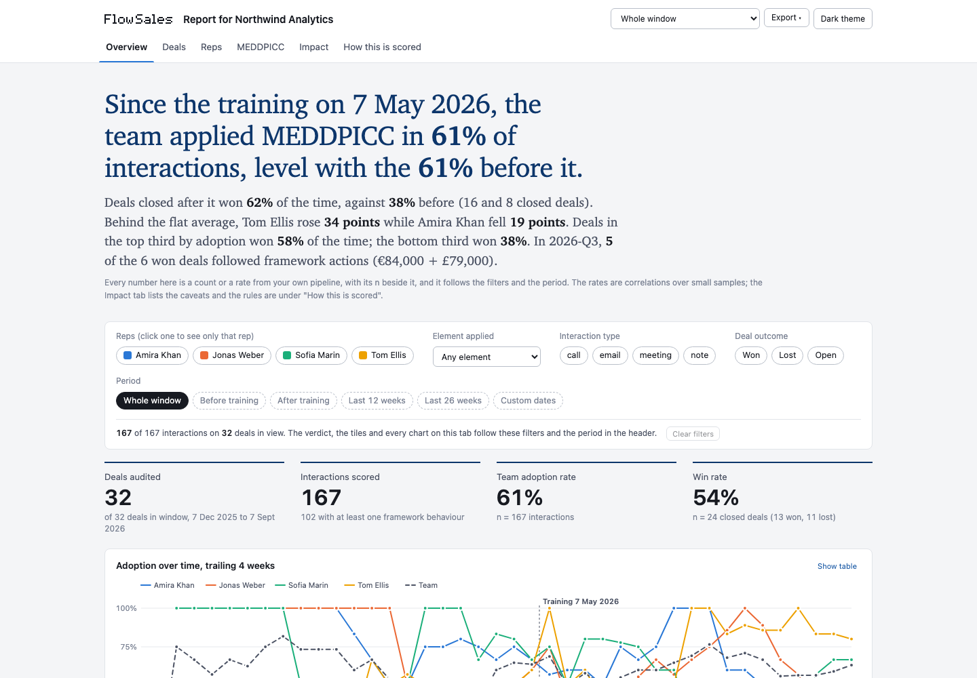Open the Impact tab

pos(313,47)
